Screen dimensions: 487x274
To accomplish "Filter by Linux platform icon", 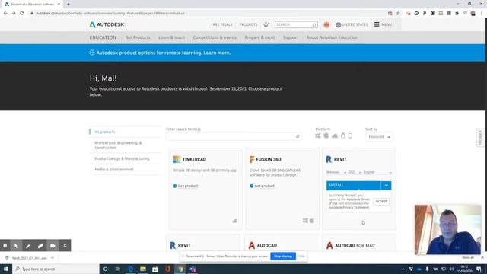I will coord(343,135).
